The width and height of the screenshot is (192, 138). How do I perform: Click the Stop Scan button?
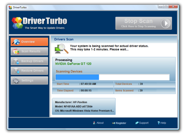[x=144, y=23]
